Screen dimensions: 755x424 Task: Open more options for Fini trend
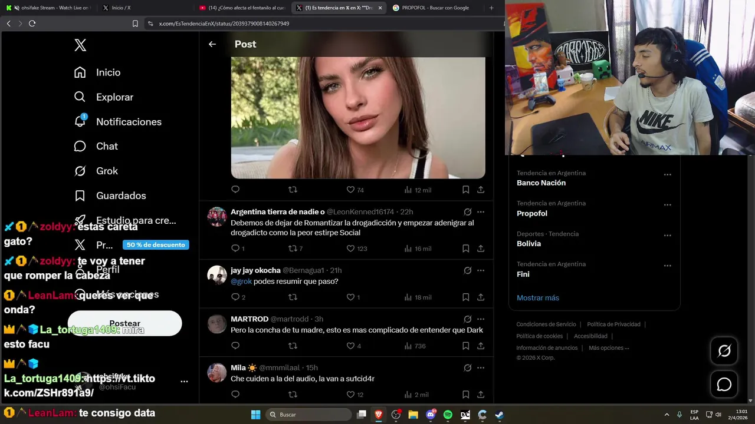pyautogui.click(x=667, y=266)
